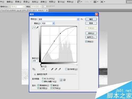Enable 显示修剪(W) show clipping checkbox
The width and height of the screenshot is (132, 99).
coord(66,69)
